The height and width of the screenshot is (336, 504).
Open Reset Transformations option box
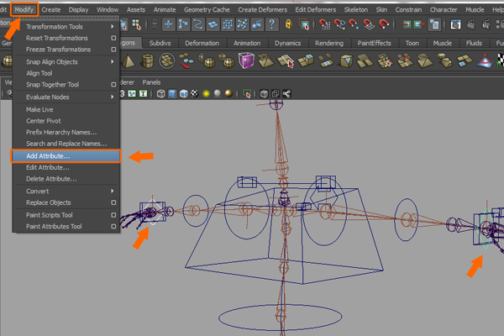(113, 38)
